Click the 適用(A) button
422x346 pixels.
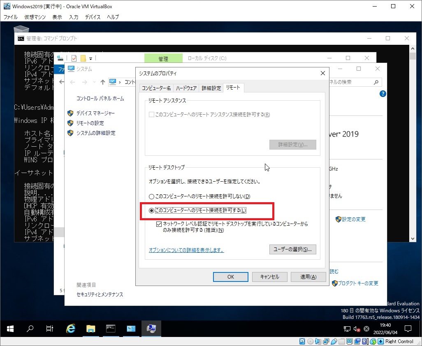308,277
